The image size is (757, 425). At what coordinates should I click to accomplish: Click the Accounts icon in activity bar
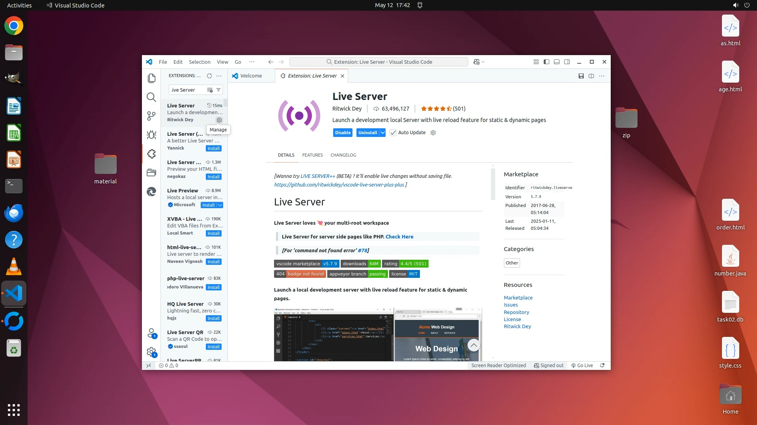(151, 333)
